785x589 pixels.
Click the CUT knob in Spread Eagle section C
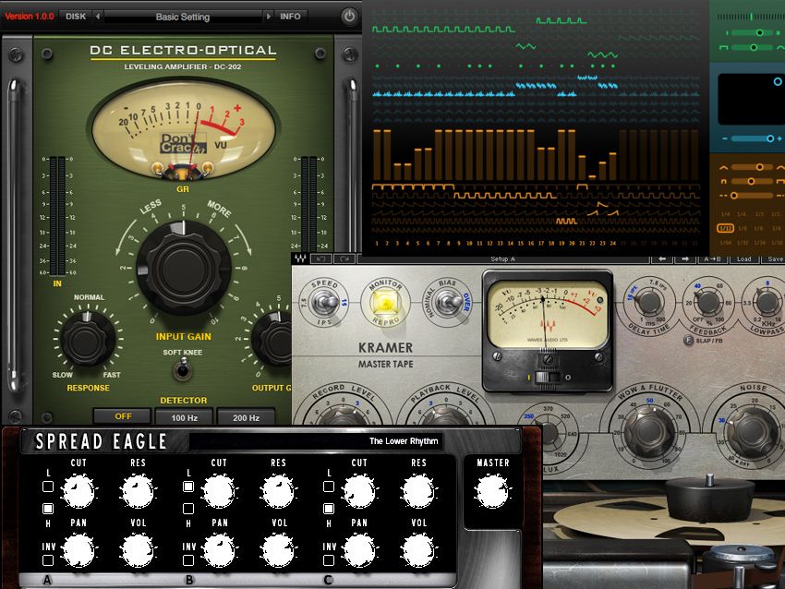(x=359, y=491)
